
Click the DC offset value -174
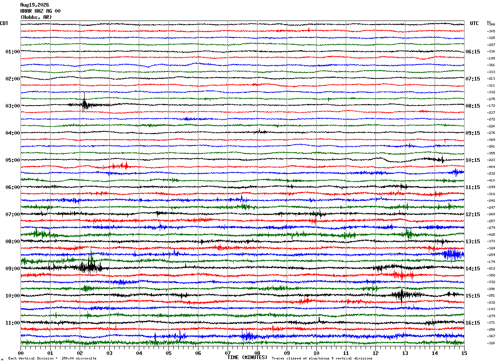click(x=491, y=262)
